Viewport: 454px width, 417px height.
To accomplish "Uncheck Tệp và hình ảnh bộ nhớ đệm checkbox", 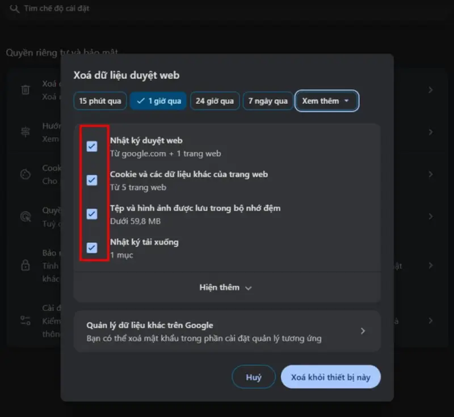I will 92,214.
